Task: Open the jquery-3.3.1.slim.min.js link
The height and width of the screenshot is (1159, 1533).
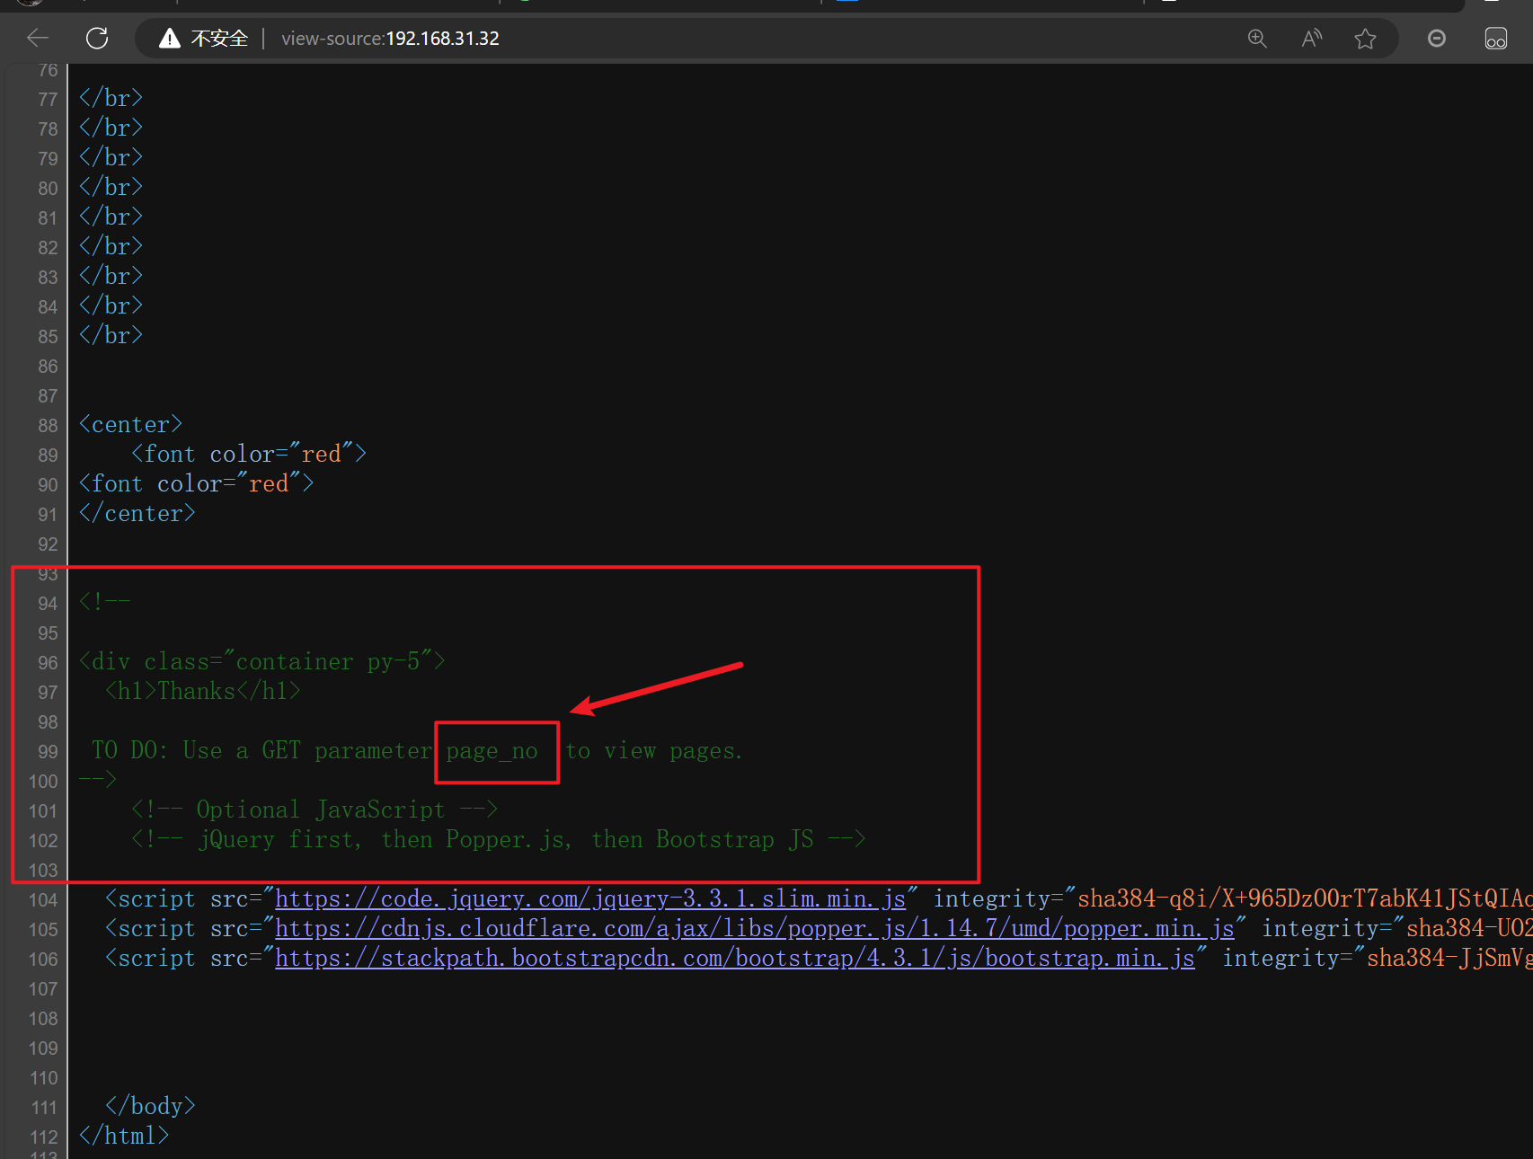Action: coord(590,898)
